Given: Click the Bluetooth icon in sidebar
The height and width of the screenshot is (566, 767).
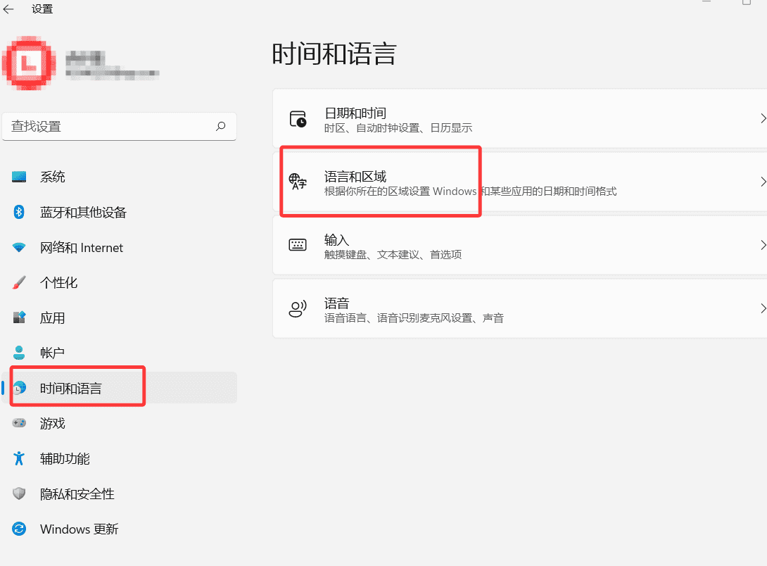Looking at the screenshot, I should (x=19, y=212).
